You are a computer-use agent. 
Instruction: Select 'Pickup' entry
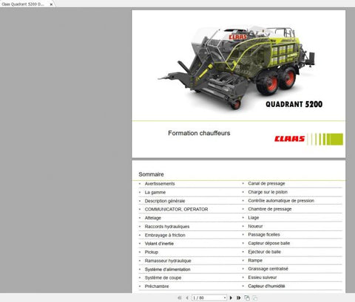(152, 252)
